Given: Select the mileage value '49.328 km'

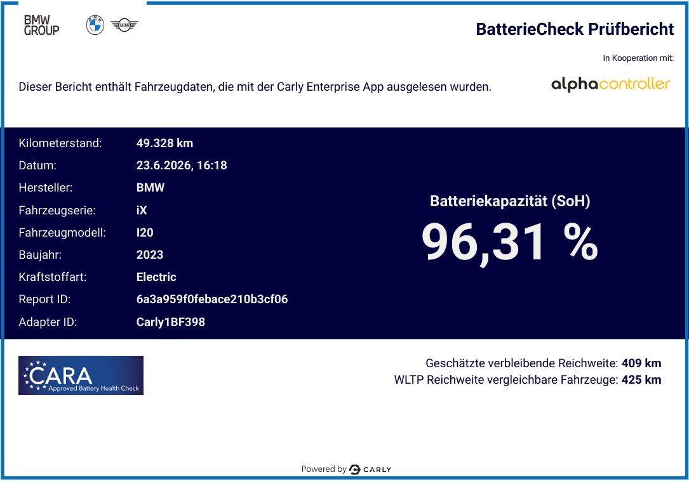Looking at the screenshot, I should tap(164, 143).
